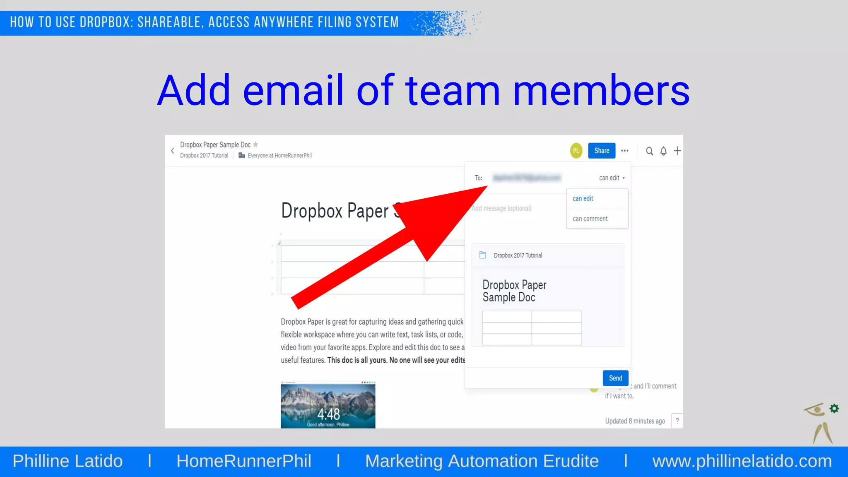
Task: Click the To email recipient field
Action: (527, 178)
